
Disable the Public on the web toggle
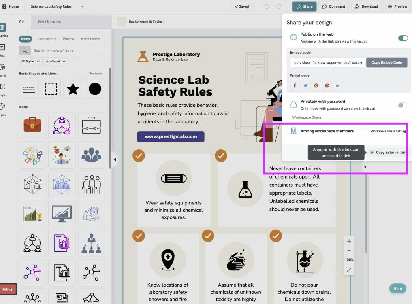[x=403, y=38]
